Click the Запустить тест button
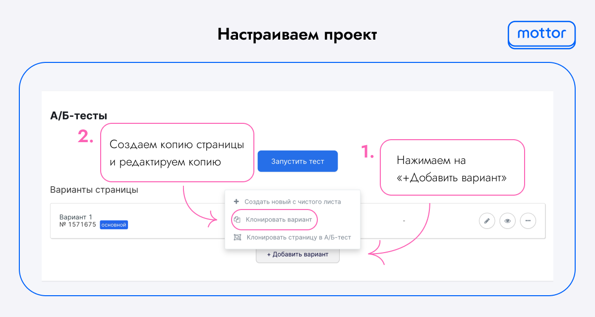 [297, 161]
